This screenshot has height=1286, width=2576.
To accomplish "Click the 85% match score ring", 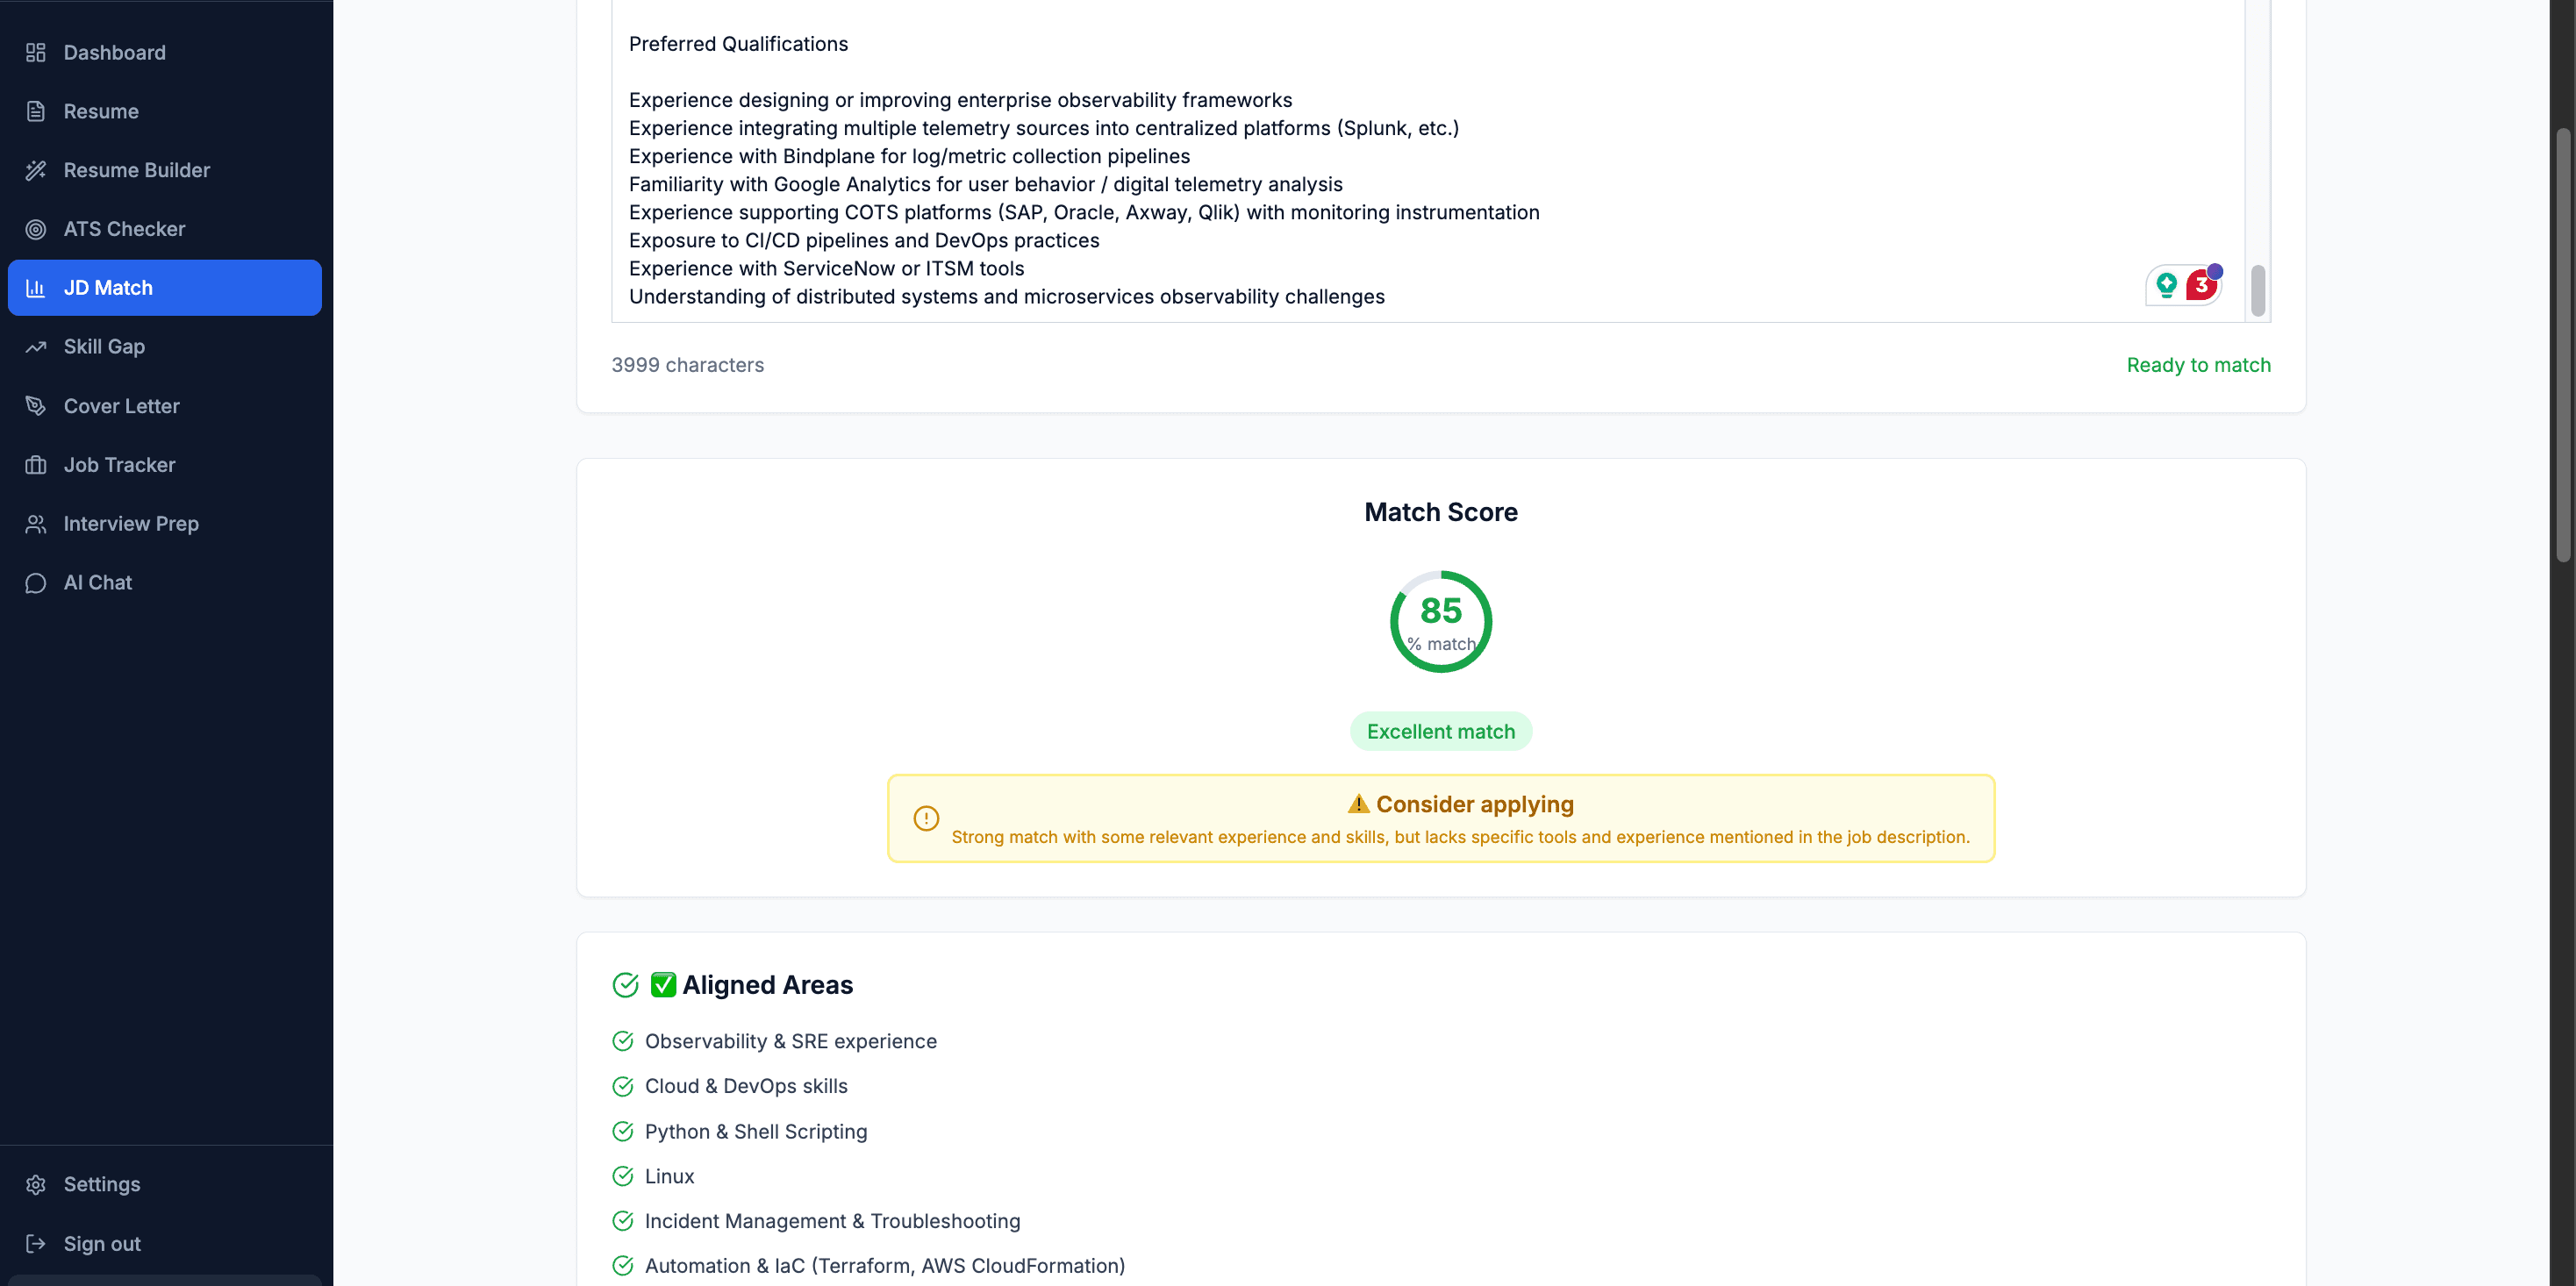I will [x=1441, y=622].
